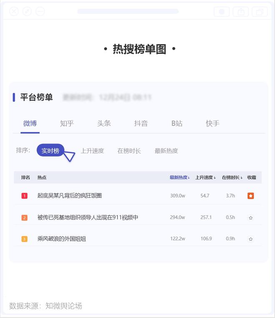
Task: Switch to the 抖音 tab
Action: (141, 123)
